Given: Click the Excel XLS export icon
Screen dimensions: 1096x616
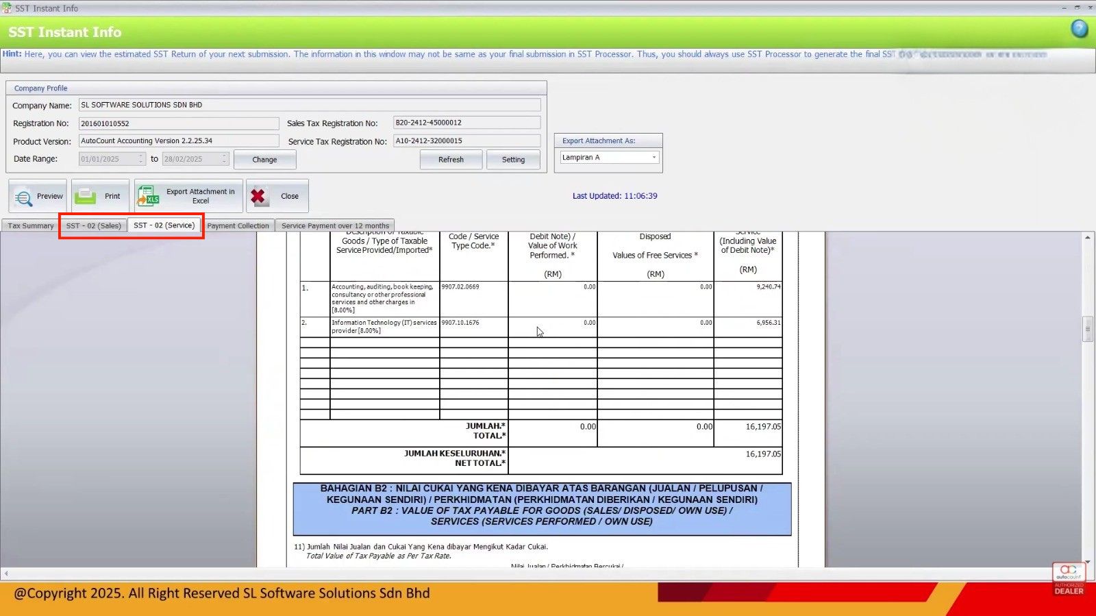Looking at the screenshot, I should (x=148, y=197).
